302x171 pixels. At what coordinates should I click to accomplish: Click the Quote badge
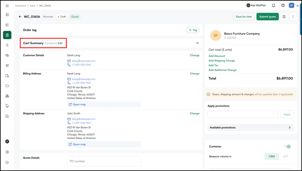(75, 17)
